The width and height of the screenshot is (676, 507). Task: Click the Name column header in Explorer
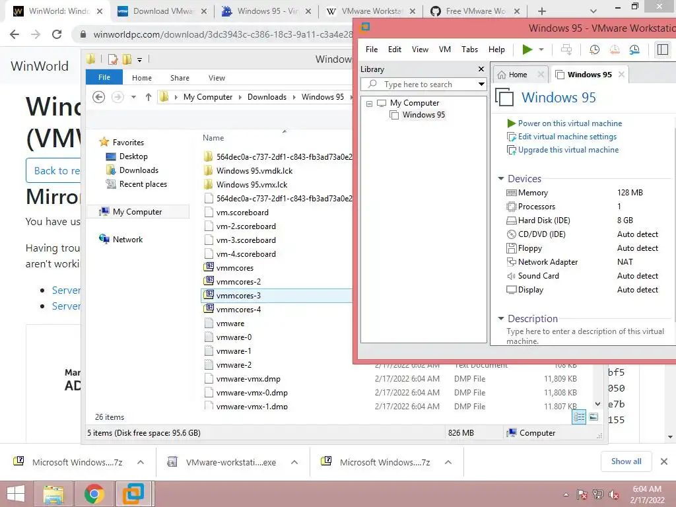pos(213,138)
